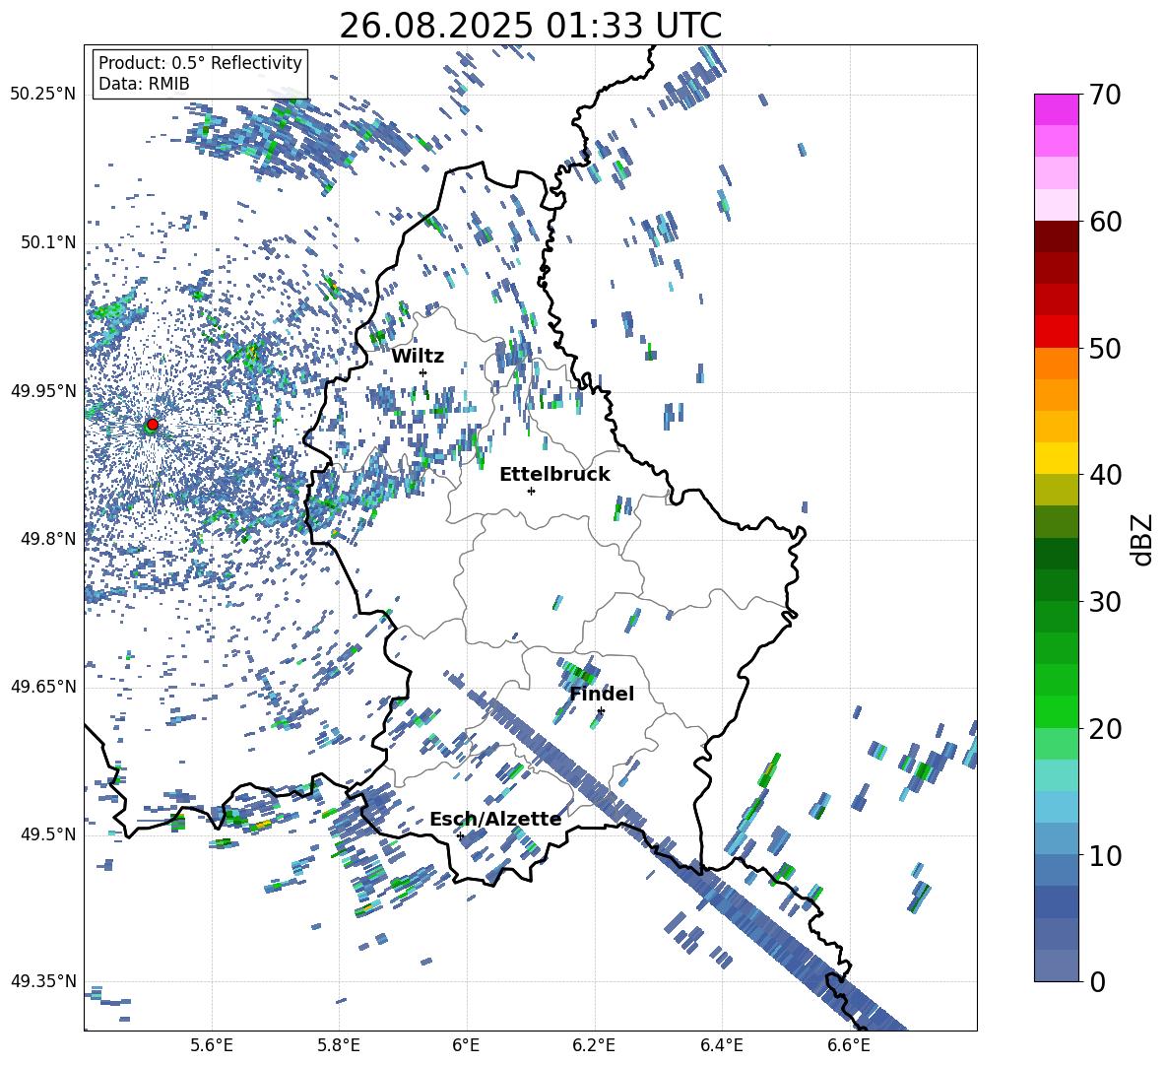Click the 49.5°N latitude label
The height and width of the screenshot is (1065, 1166).
pos(49,833)
